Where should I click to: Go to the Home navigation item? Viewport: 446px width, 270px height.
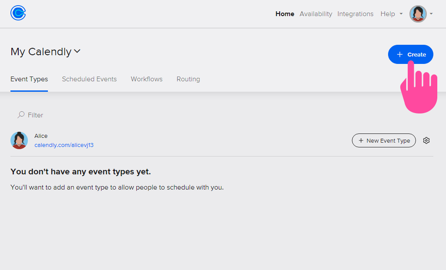(x=285, y=13)
